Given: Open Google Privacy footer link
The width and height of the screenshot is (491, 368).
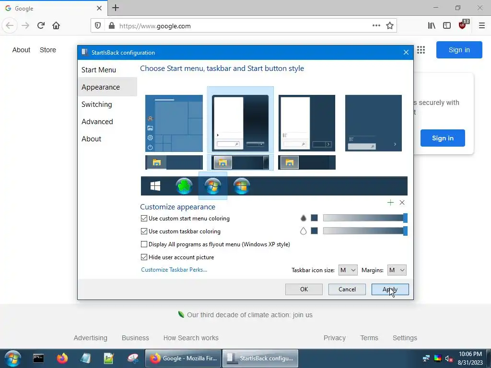Looking at the screenshot, I should coord(334,338).
